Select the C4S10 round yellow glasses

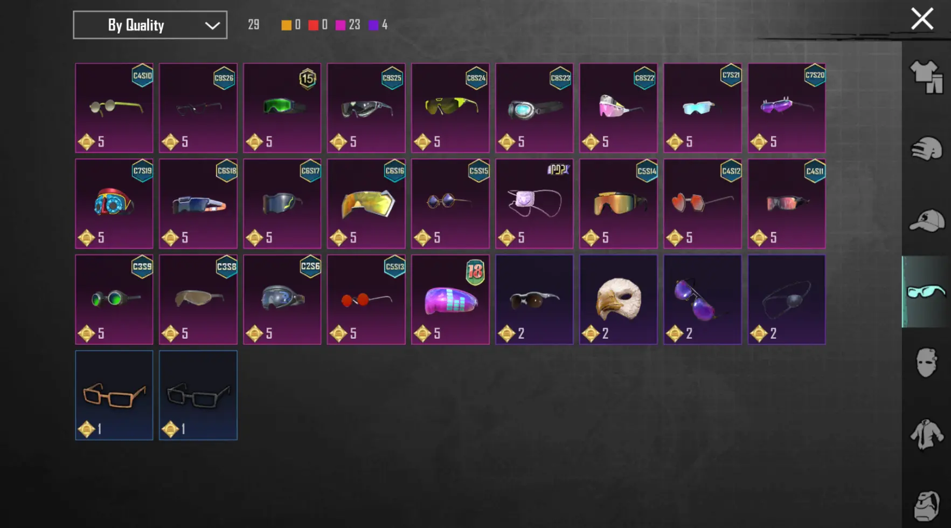[114, 108]
